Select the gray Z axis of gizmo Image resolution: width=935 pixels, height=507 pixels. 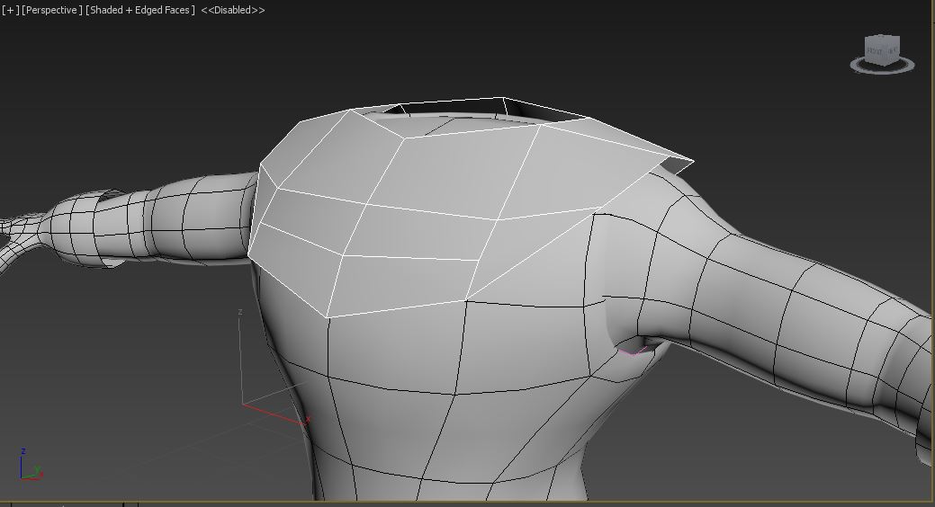coord(240,360)
